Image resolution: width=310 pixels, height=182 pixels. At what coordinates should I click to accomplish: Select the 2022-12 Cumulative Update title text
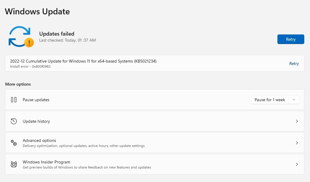[83, 61]
